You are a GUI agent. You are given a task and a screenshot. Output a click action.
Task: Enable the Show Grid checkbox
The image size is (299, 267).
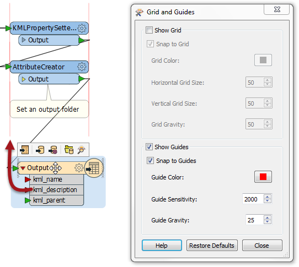[x=149, y=30]
